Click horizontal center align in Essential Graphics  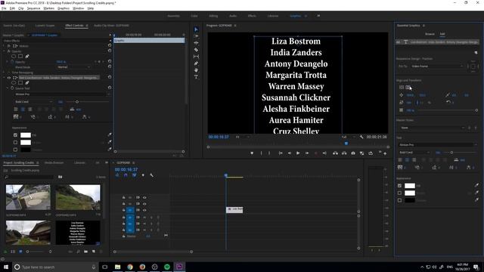pyautogui.click(x=408, y=88)
